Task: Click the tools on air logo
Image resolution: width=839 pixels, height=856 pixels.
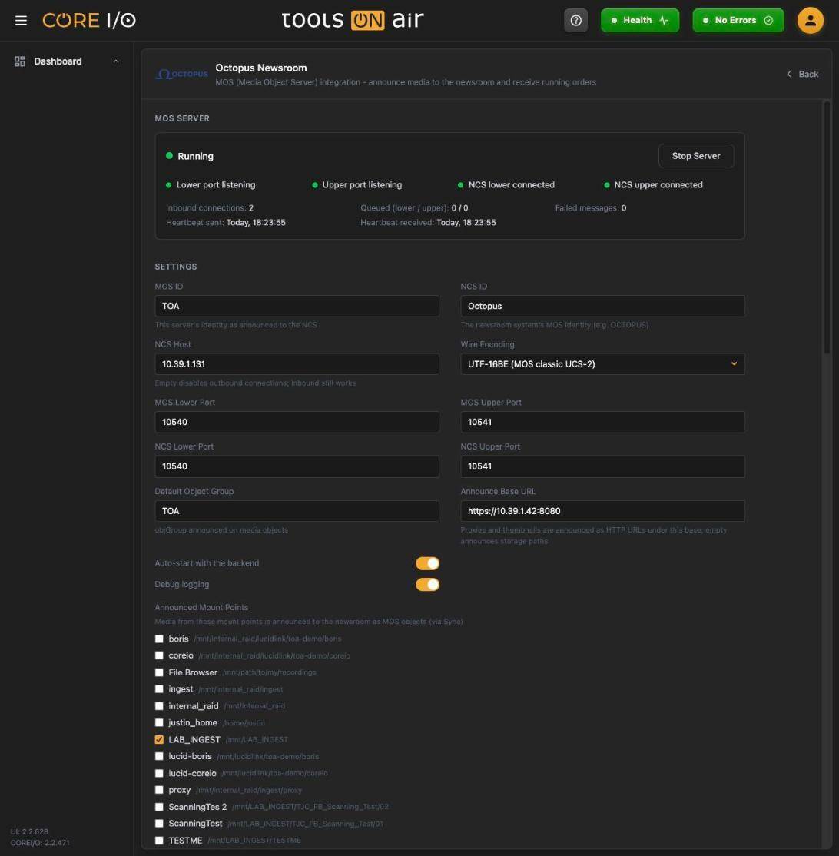Action: pyautogui.click(x=353, y=21)
